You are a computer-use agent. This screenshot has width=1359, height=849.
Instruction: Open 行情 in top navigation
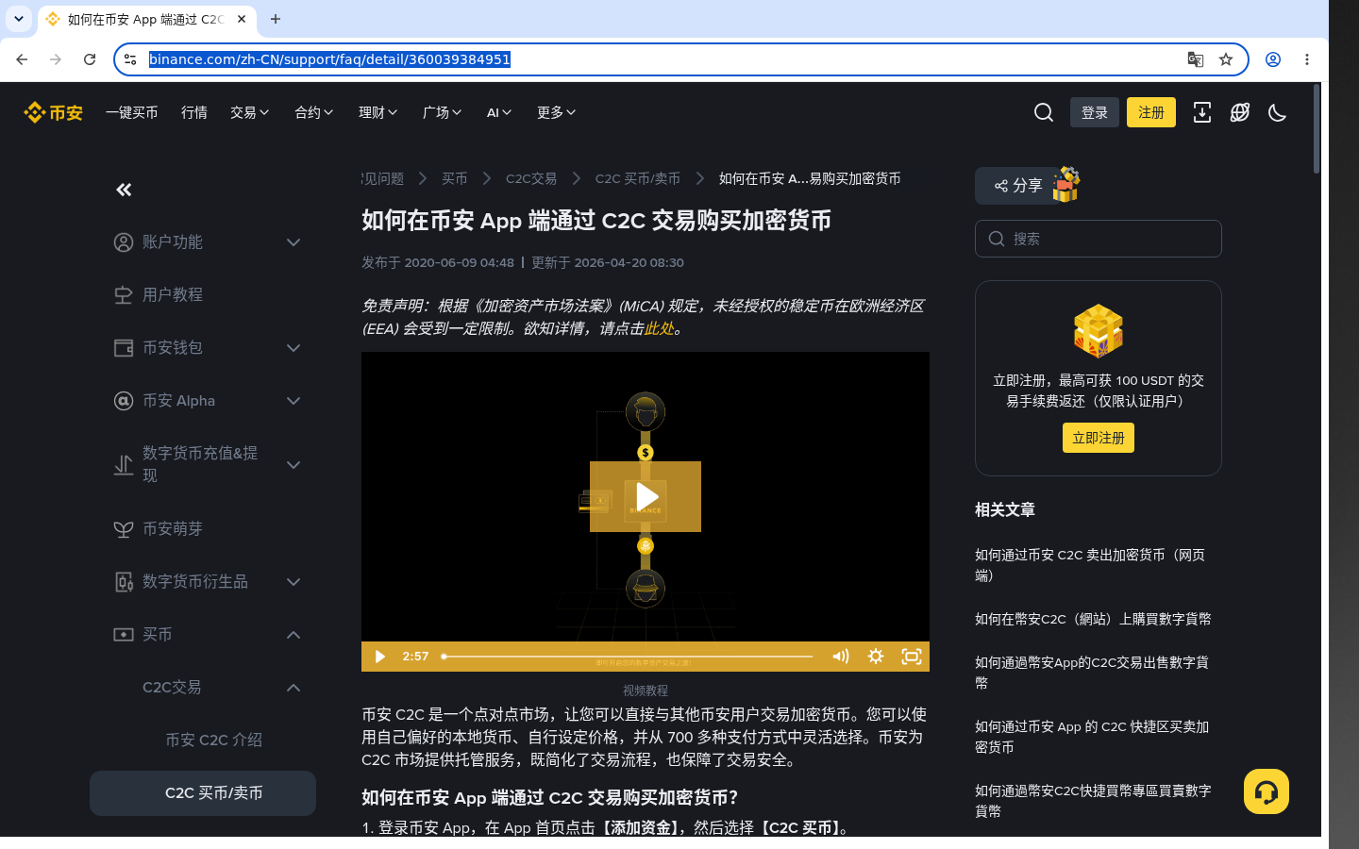(x=194, y=112)
